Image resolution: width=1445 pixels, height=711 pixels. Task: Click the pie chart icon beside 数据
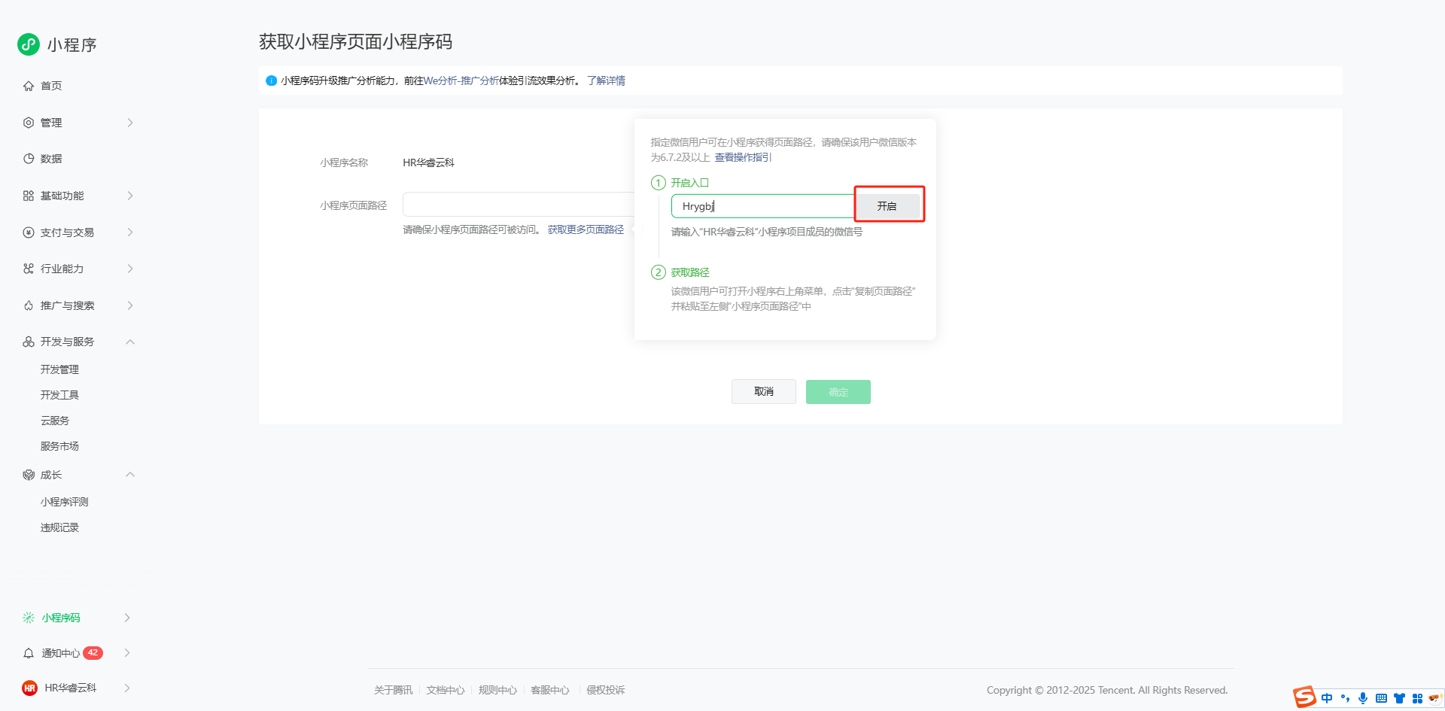[29, 159]
